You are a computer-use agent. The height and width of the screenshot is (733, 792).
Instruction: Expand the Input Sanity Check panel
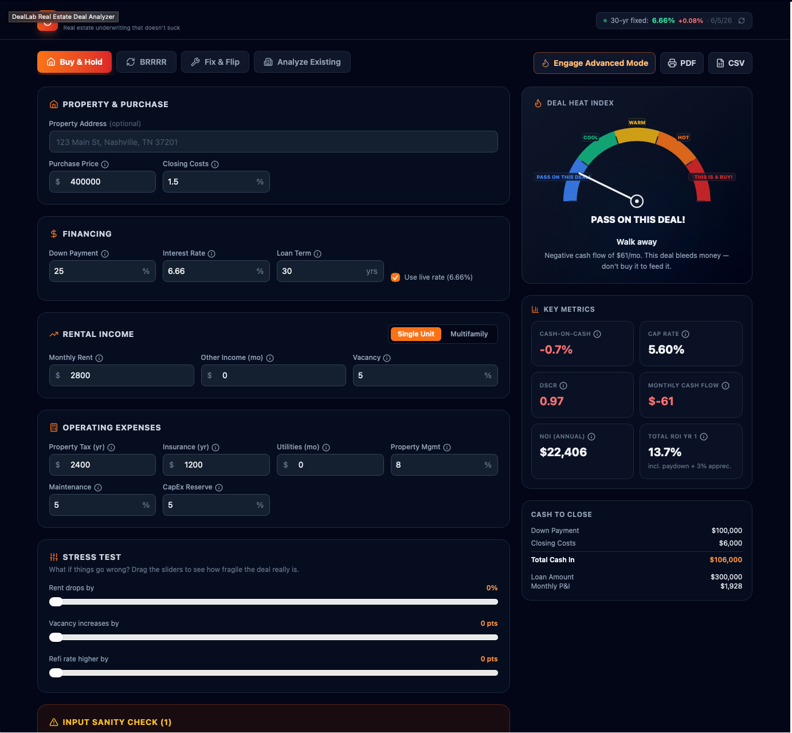click(273, 722)
